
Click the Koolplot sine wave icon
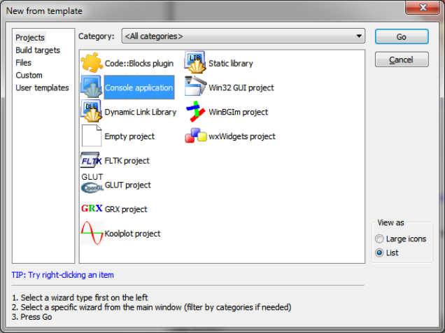(x=92, y=233)
